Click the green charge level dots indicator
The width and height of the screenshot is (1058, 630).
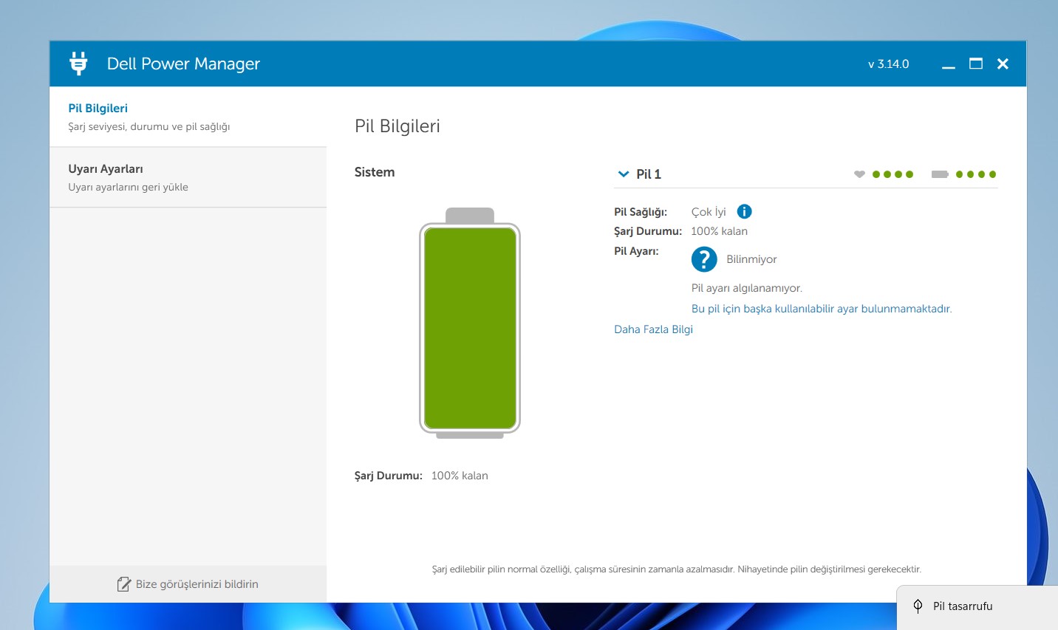tap(975, 174)
